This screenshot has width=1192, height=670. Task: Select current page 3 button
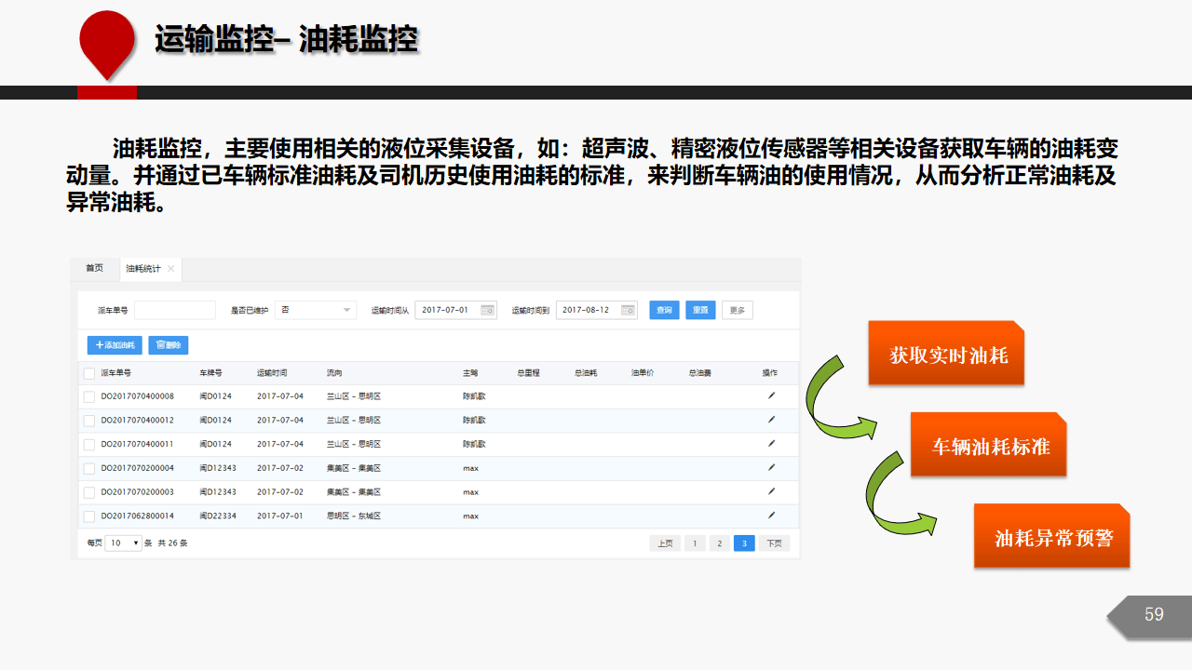744,543
